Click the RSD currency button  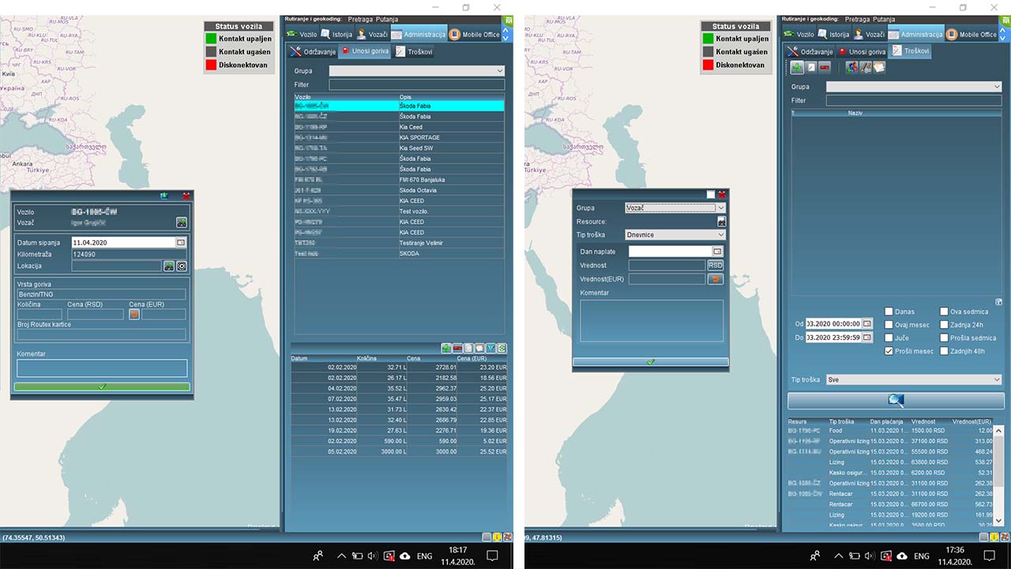[715, 266]
